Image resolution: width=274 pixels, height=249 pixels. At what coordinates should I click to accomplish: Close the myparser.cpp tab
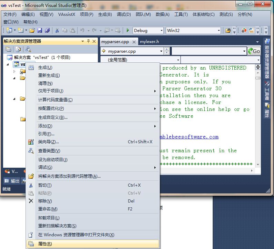point(134,42)
